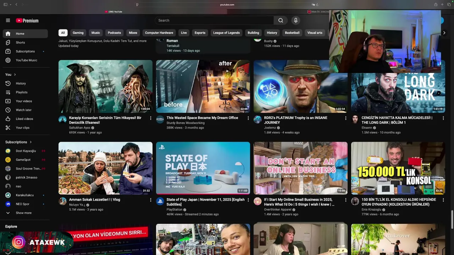Add a new Safari tab
The height and width of the screenshot is (255, 454).
(x=442, y=5)
